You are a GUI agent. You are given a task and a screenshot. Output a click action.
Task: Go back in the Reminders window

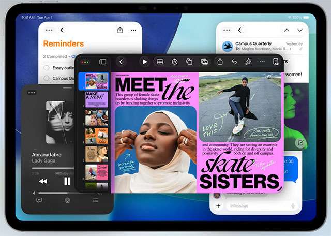tap(62, 30)
